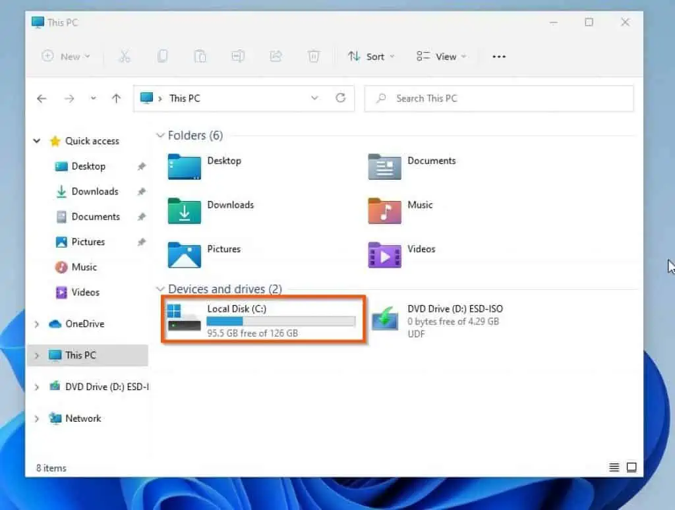Click the Up navigation arrow
This screenshot has width=675, height=510.
pos(116,98)
